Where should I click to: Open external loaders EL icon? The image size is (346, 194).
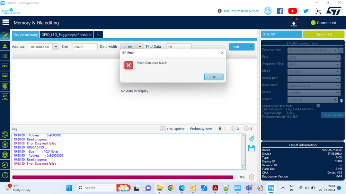click(x=5, y=155)
